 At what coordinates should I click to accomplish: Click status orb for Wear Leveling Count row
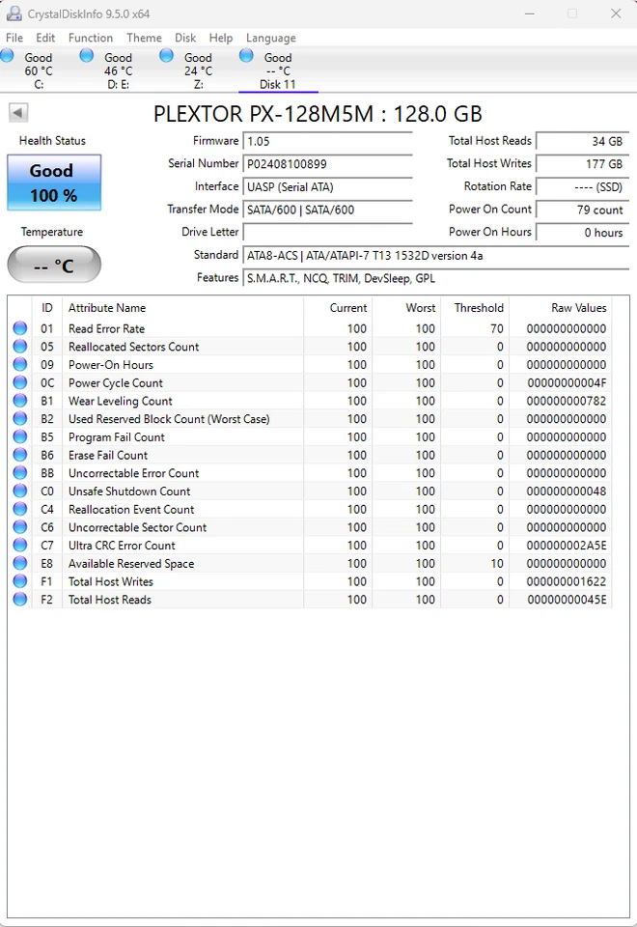(x=20, y=400)
